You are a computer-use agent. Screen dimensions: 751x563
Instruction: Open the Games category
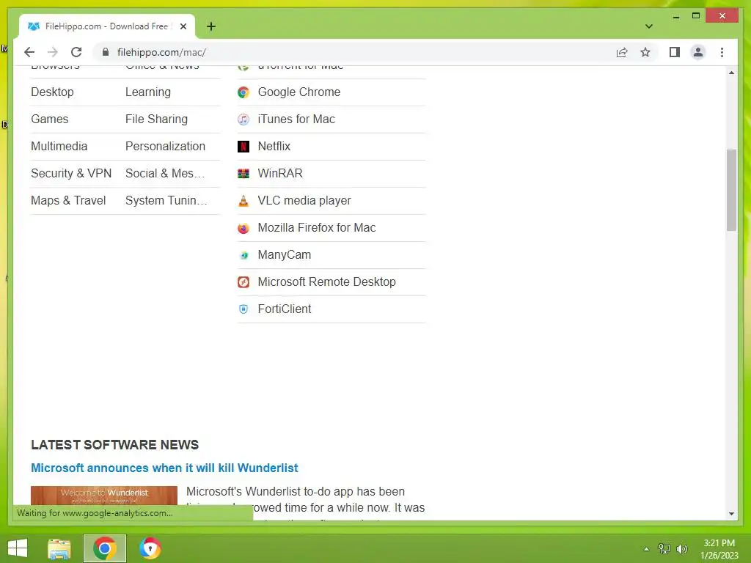pos(49,119)
